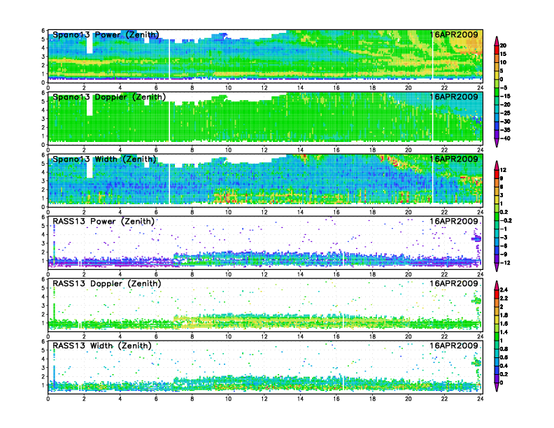Click the "Spano13 Width (Zenith)" panel title
This screenshot has height=428, width=554.
104,159
